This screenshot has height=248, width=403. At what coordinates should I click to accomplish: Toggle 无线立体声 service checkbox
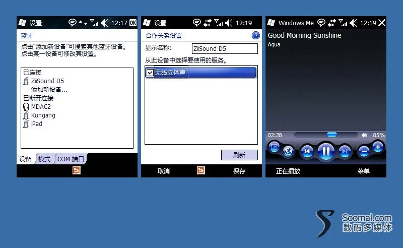pos(150,73)
